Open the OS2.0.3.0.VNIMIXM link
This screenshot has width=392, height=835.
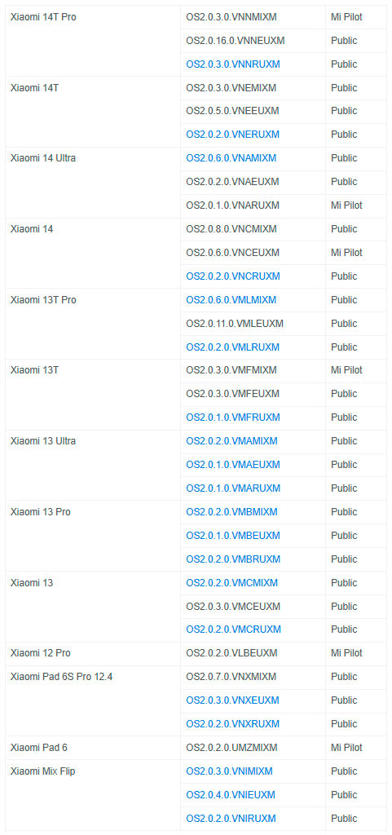coord(229,771)
